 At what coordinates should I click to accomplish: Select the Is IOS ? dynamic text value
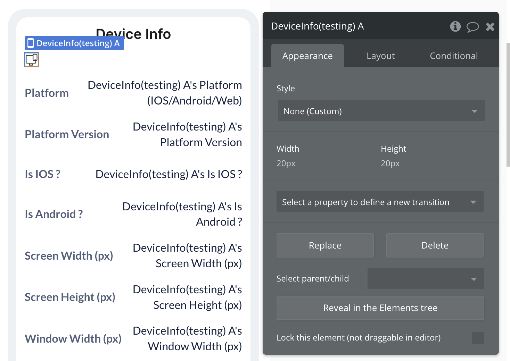coord(169,174)
